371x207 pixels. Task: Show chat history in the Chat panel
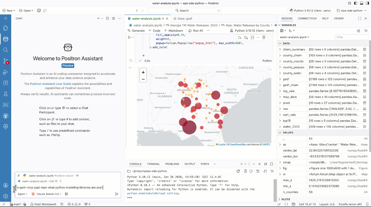coord(108,19)
